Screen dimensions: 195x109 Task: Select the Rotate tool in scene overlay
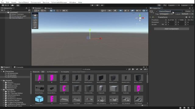[35, 20]
